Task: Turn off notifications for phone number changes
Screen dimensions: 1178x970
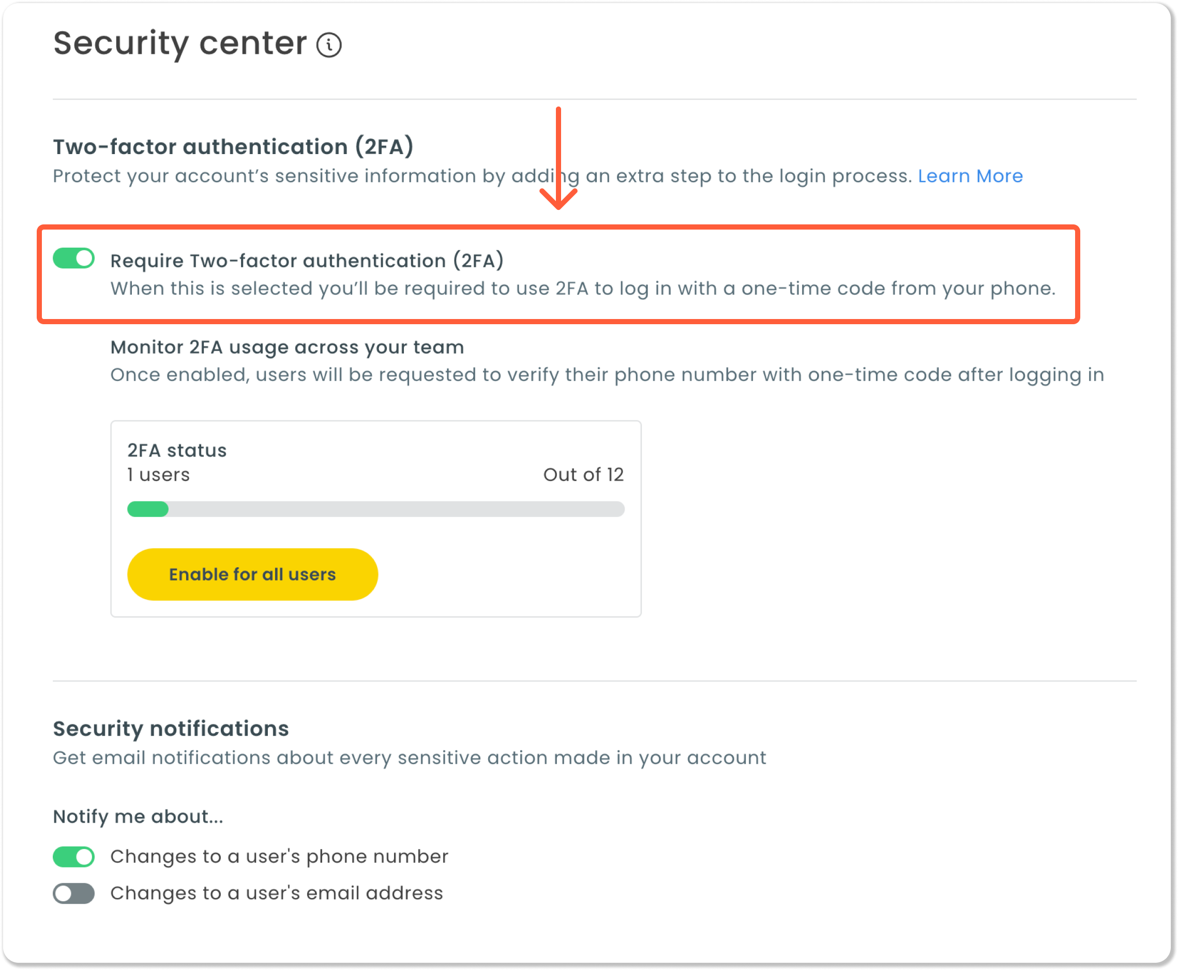Action: pyautogui.click(x=73, y=856)
